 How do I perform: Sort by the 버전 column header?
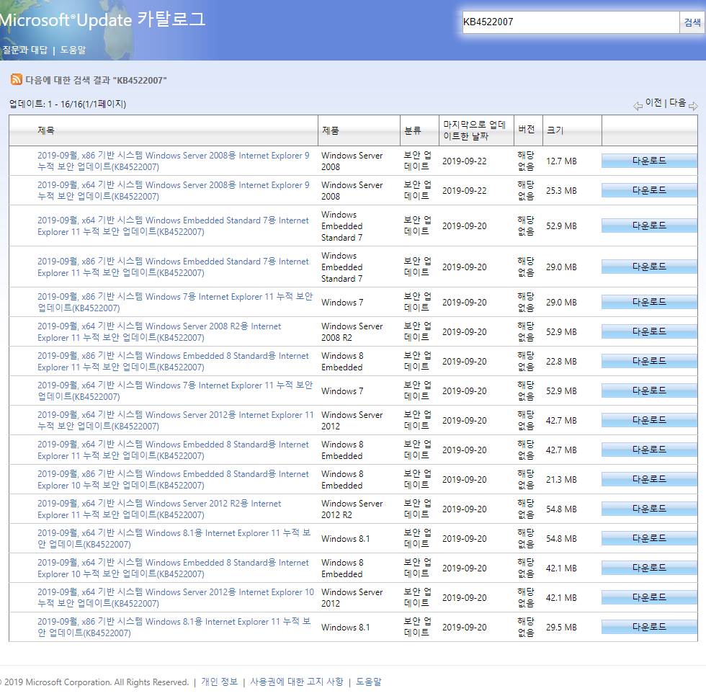[x=527, y=129]
